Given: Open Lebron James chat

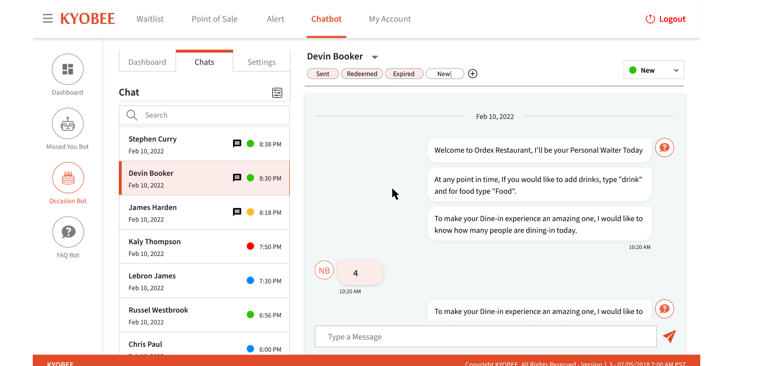Looking at the screenshot, I should (x=204, y=281).
